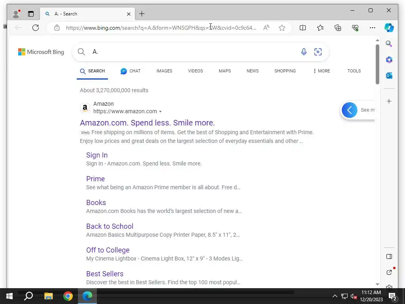Click the magnifier icon in search box
Viewport: 405px width, 304px height.
[81, 52]
